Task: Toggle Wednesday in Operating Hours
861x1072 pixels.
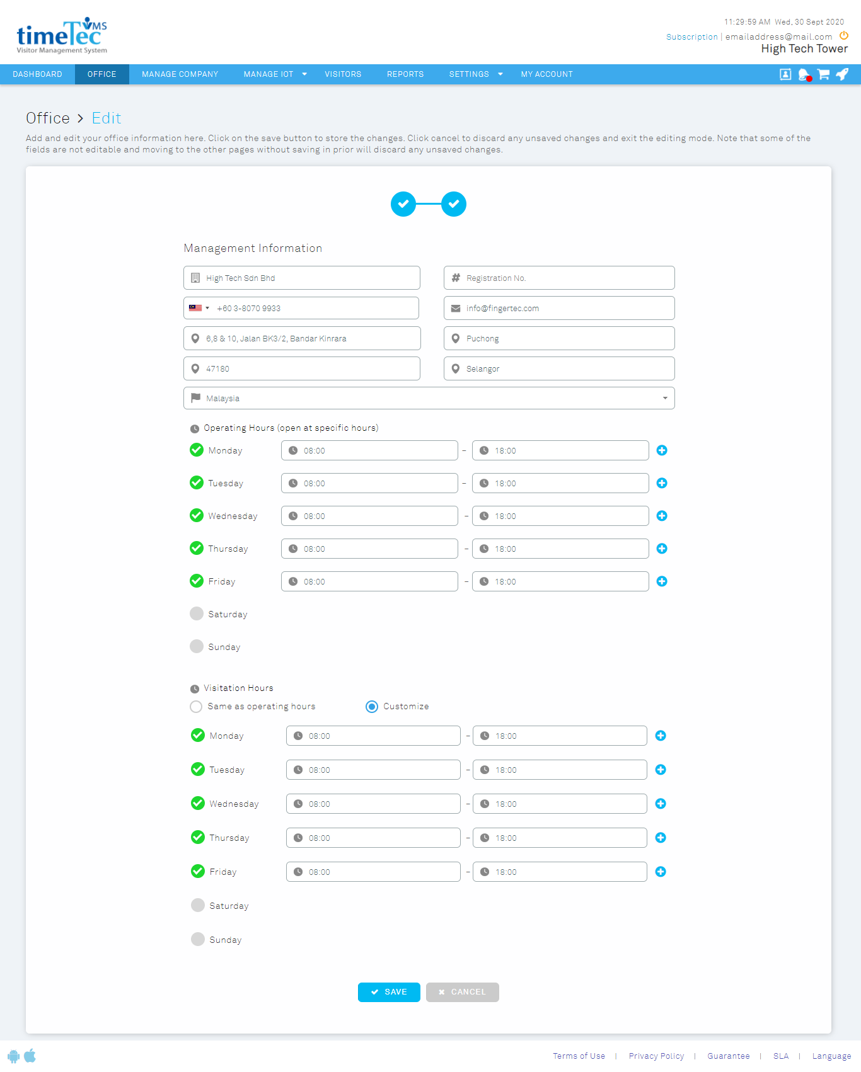Action: (197, 515)
